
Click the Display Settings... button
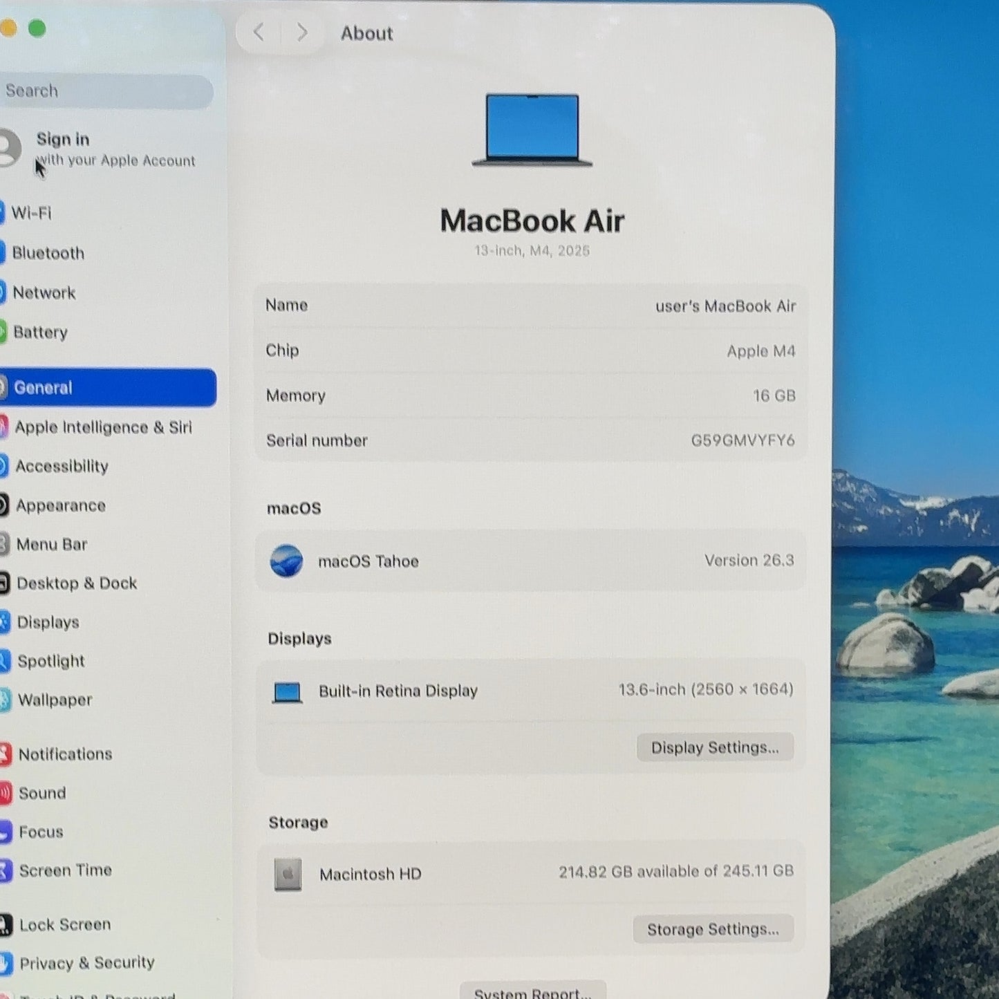pyautogui.click(x=715, y=747)
